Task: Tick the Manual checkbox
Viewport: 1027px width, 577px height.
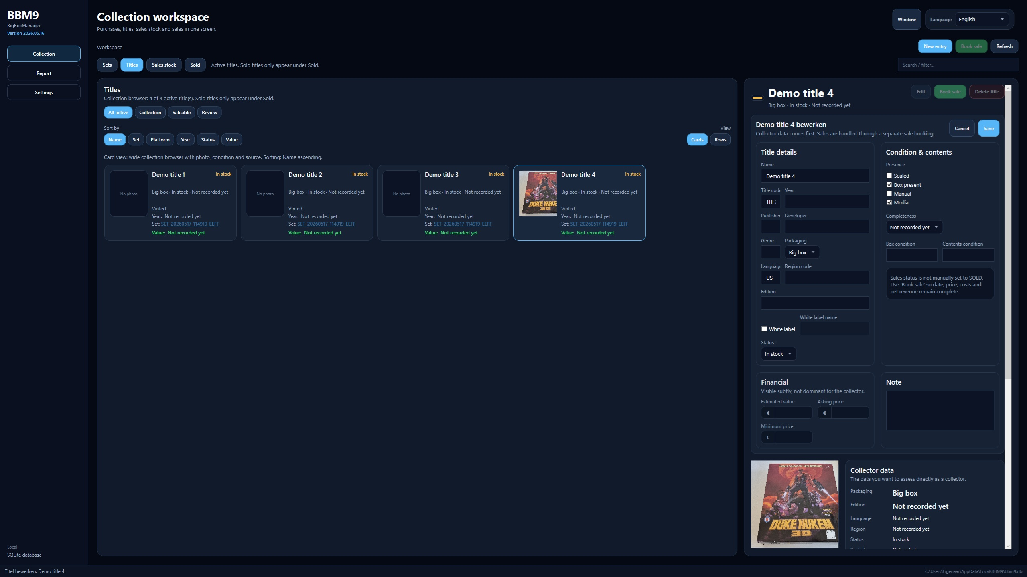Action: [x=889, y=194]
